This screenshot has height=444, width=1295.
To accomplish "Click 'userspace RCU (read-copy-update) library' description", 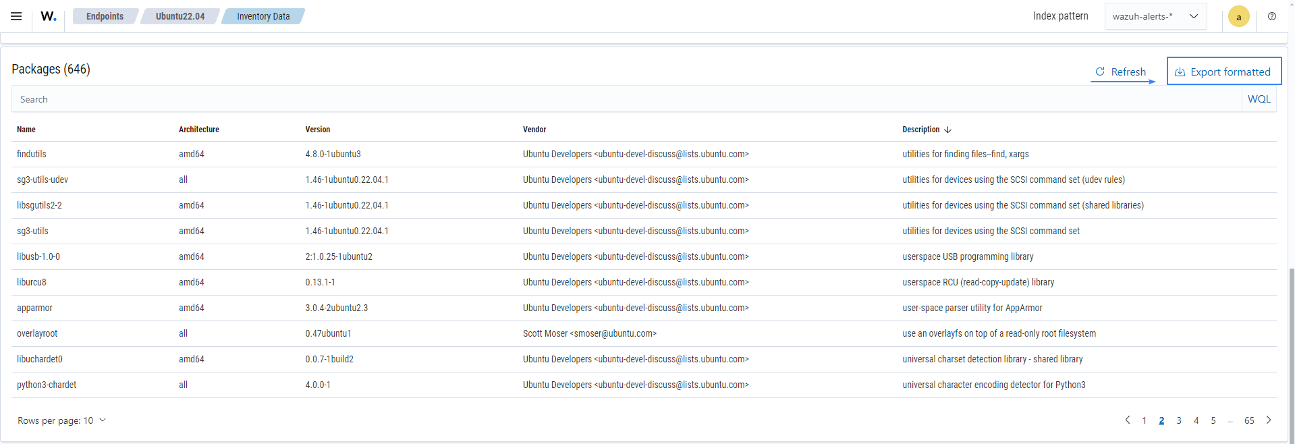I will coord(979,283).
